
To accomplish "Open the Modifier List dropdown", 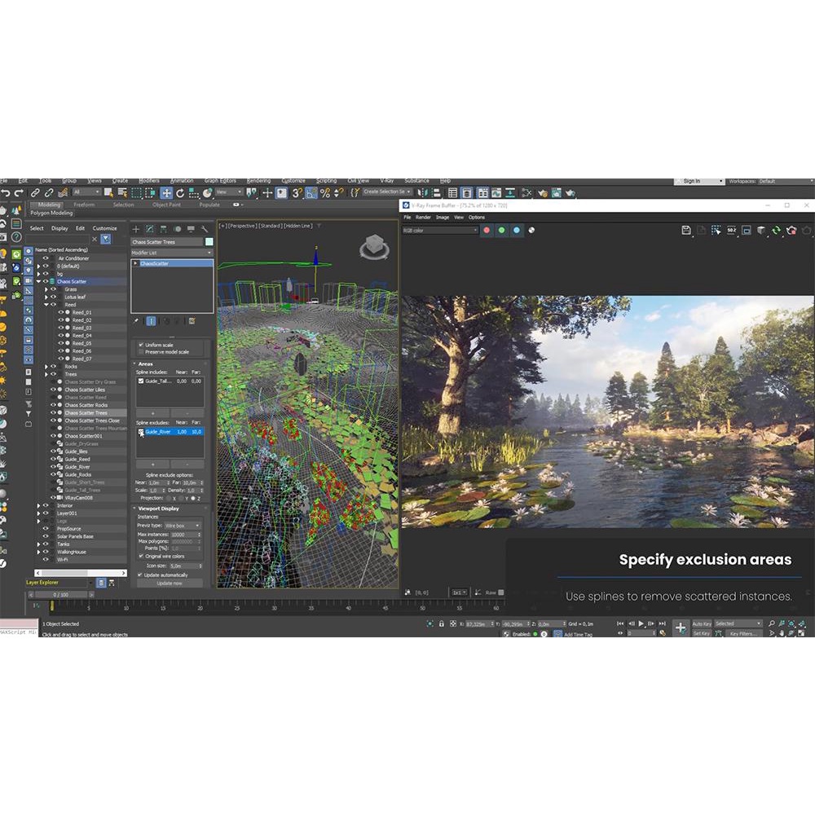I will [172, 253].
